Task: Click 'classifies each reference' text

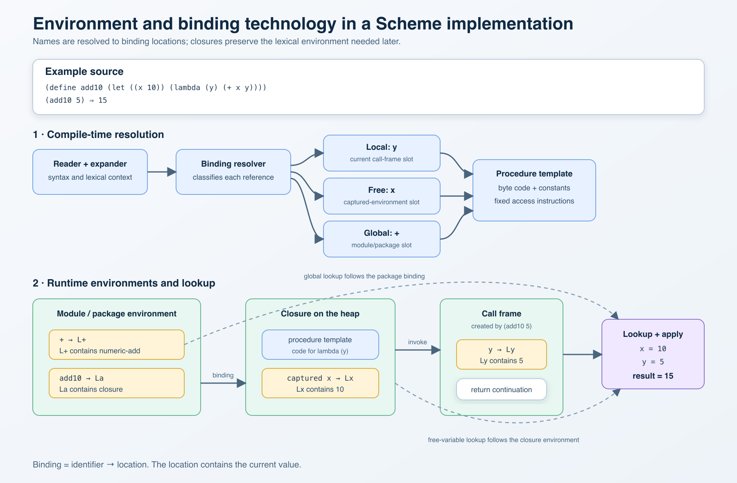Action: click(233, 177)
